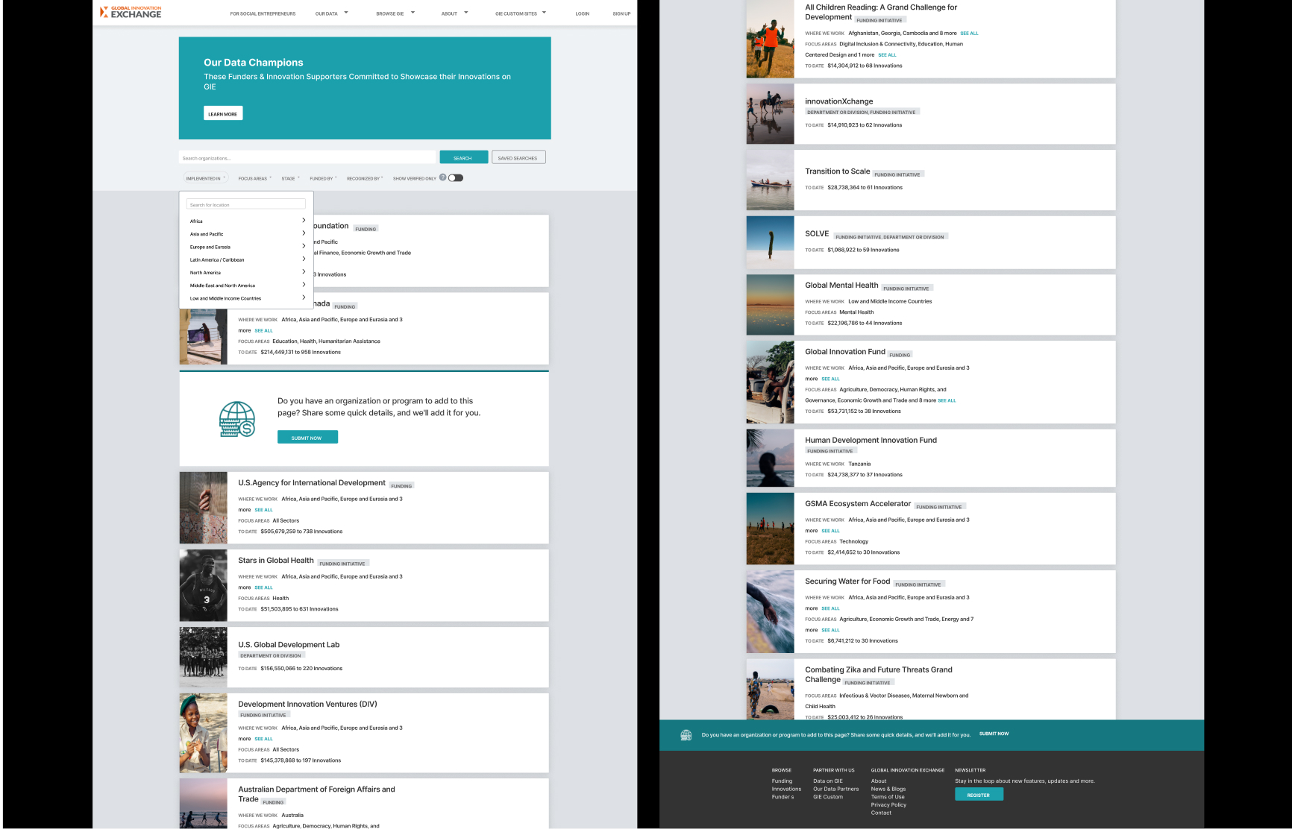Click the Sign Up link
Viewport: 1292px width, 829px height.
621,13
